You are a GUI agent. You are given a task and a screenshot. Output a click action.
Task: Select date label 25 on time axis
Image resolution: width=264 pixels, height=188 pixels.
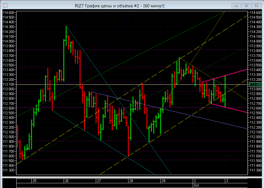34,181
